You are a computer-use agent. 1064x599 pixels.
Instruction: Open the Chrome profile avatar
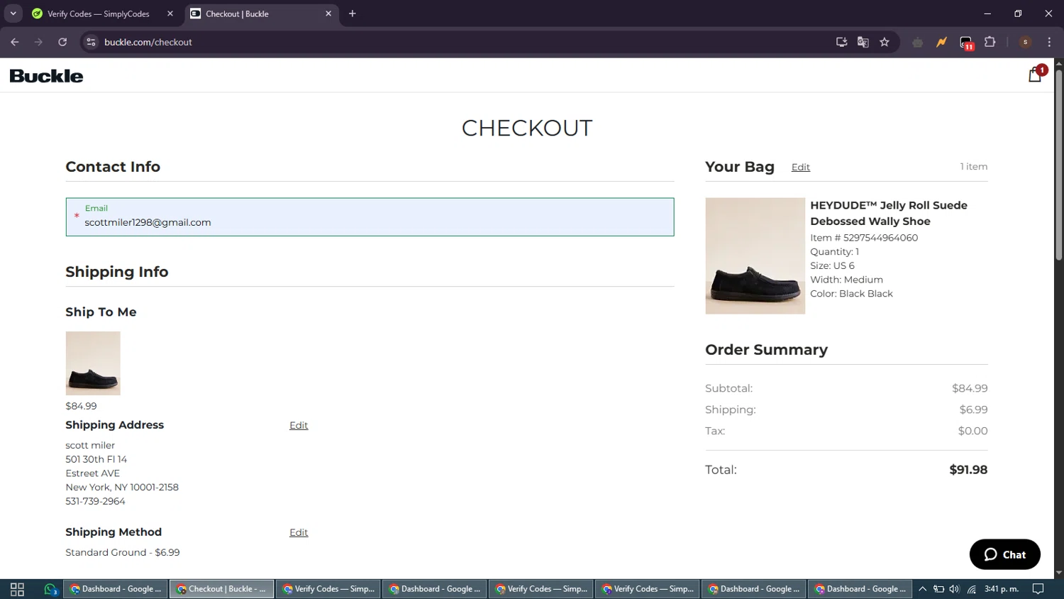tap(1025, 42)
